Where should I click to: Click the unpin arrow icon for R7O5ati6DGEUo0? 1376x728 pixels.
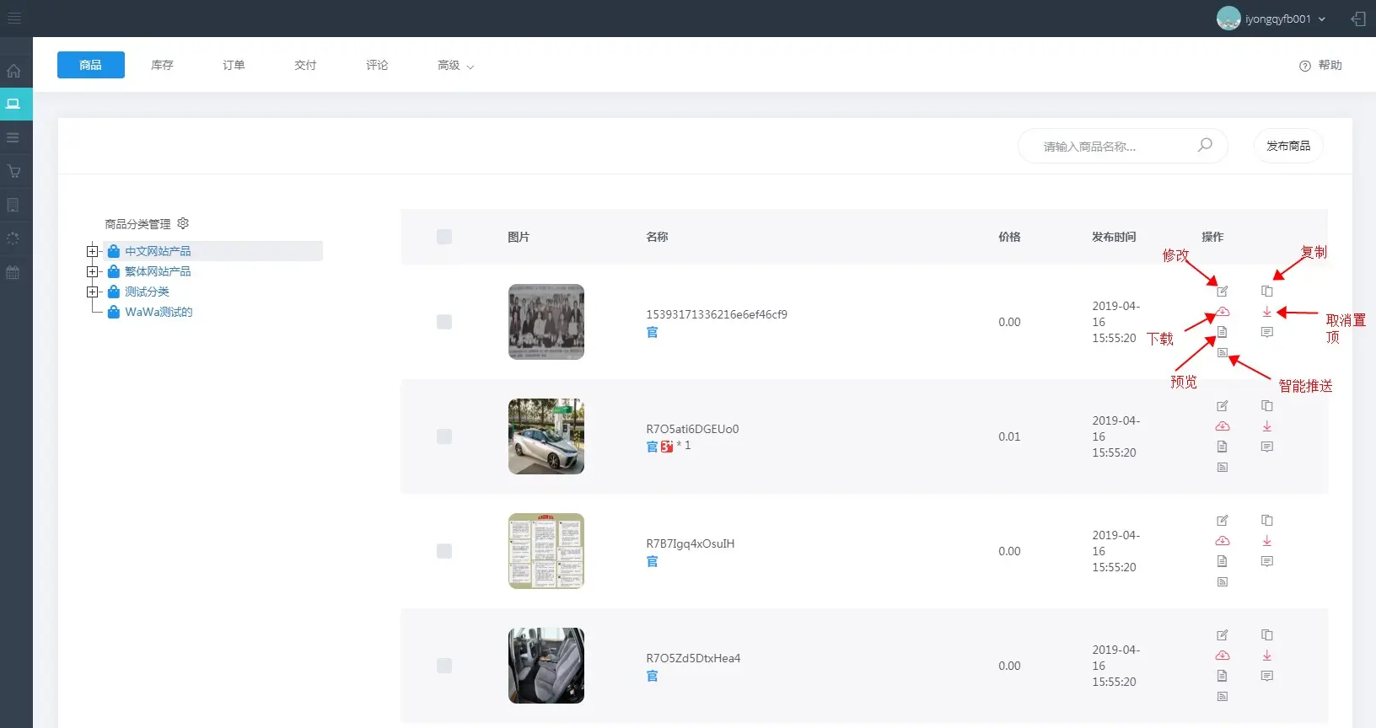[x=1266, y=426]
